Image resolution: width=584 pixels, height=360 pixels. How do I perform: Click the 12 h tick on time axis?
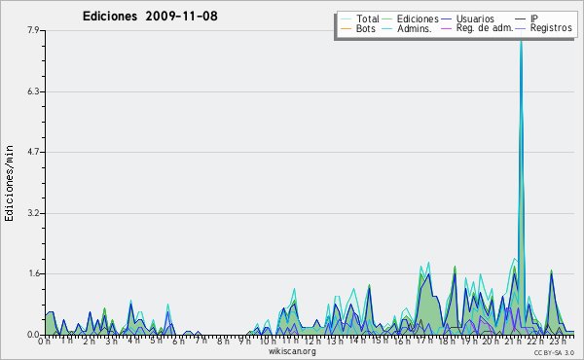click(310, 341)
